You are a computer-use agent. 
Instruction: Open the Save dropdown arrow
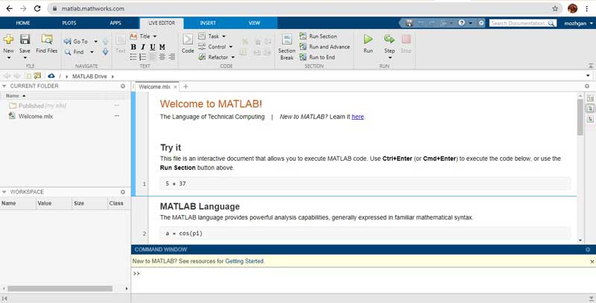pyautogui.click(x=25, y=58)
